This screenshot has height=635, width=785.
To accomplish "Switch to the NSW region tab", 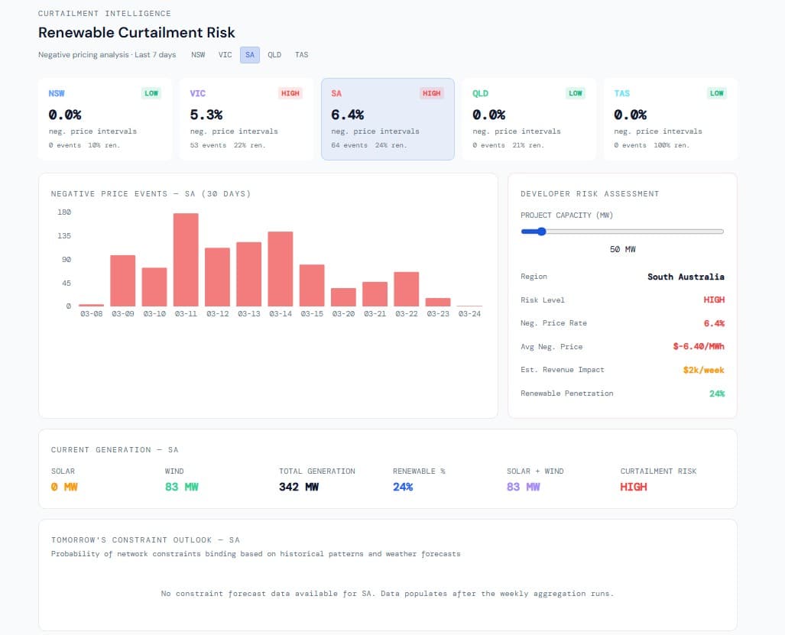I will pos(198,54).
